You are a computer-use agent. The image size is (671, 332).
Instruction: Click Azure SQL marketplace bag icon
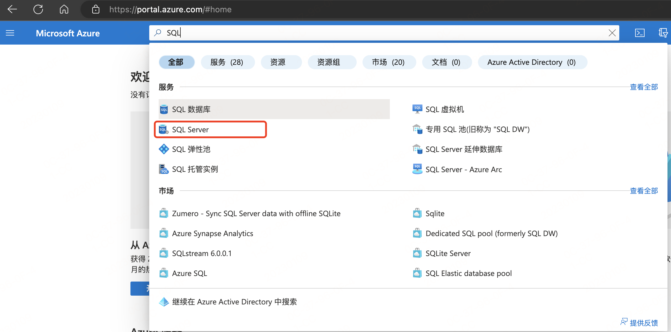click(164, 273)
